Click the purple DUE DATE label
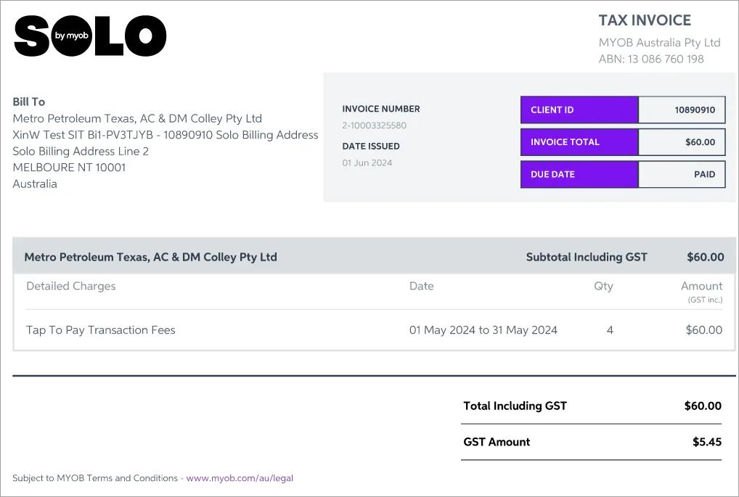Screen dimensions: 739x497 tap(579, 174)
